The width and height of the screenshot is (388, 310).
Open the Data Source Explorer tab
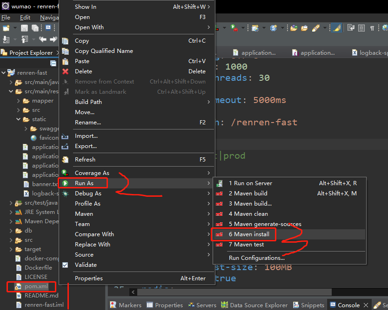coord(254,305)
